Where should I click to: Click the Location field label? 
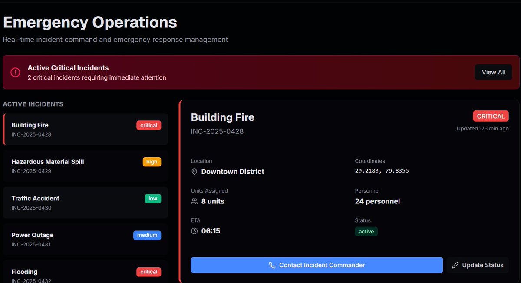[x=201, y=161]
